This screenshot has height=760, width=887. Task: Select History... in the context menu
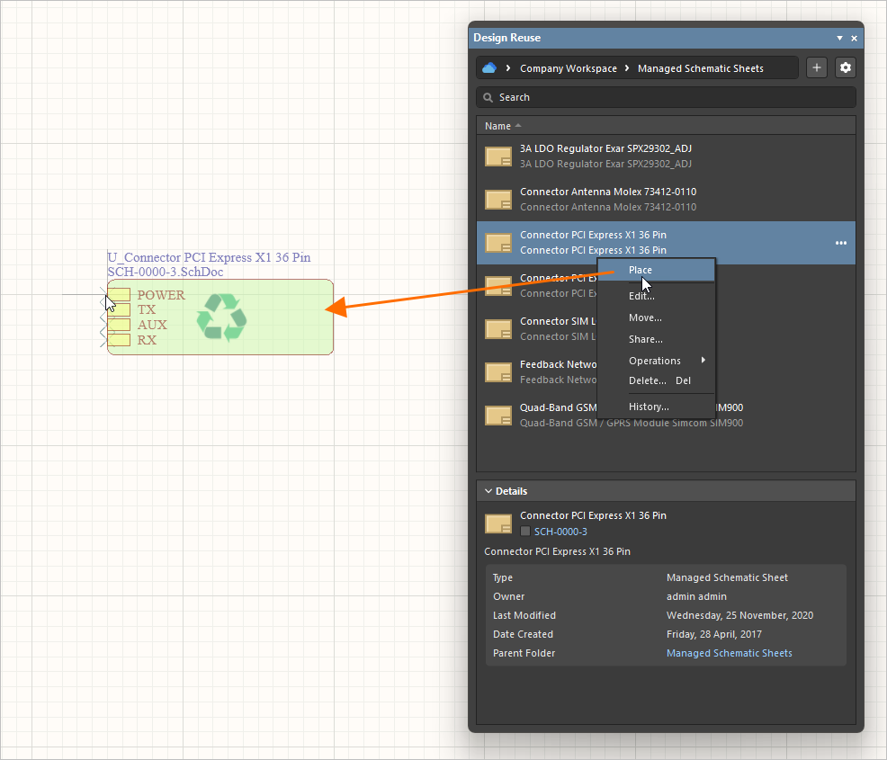point(648,407)
